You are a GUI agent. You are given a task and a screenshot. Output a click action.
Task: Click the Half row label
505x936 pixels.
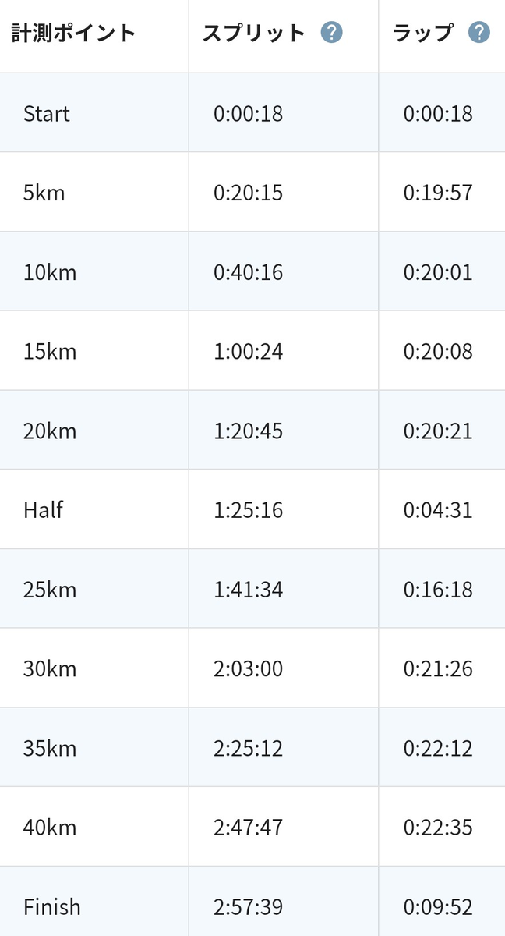[43, 510]
